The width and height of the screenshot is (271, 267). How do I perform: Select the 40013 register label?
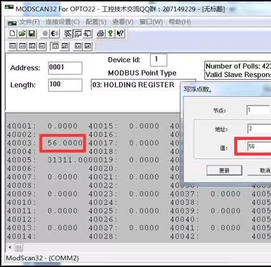(21, 228)
